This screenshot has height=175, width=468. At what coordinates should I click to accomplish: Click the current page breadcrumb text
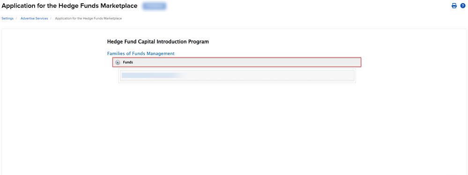click(89, 18)
